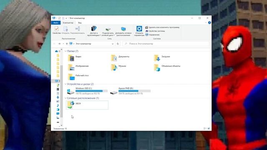Switch to the Вид ribbon tab
This screenshot has height=150, width=267.
(80, 22)
